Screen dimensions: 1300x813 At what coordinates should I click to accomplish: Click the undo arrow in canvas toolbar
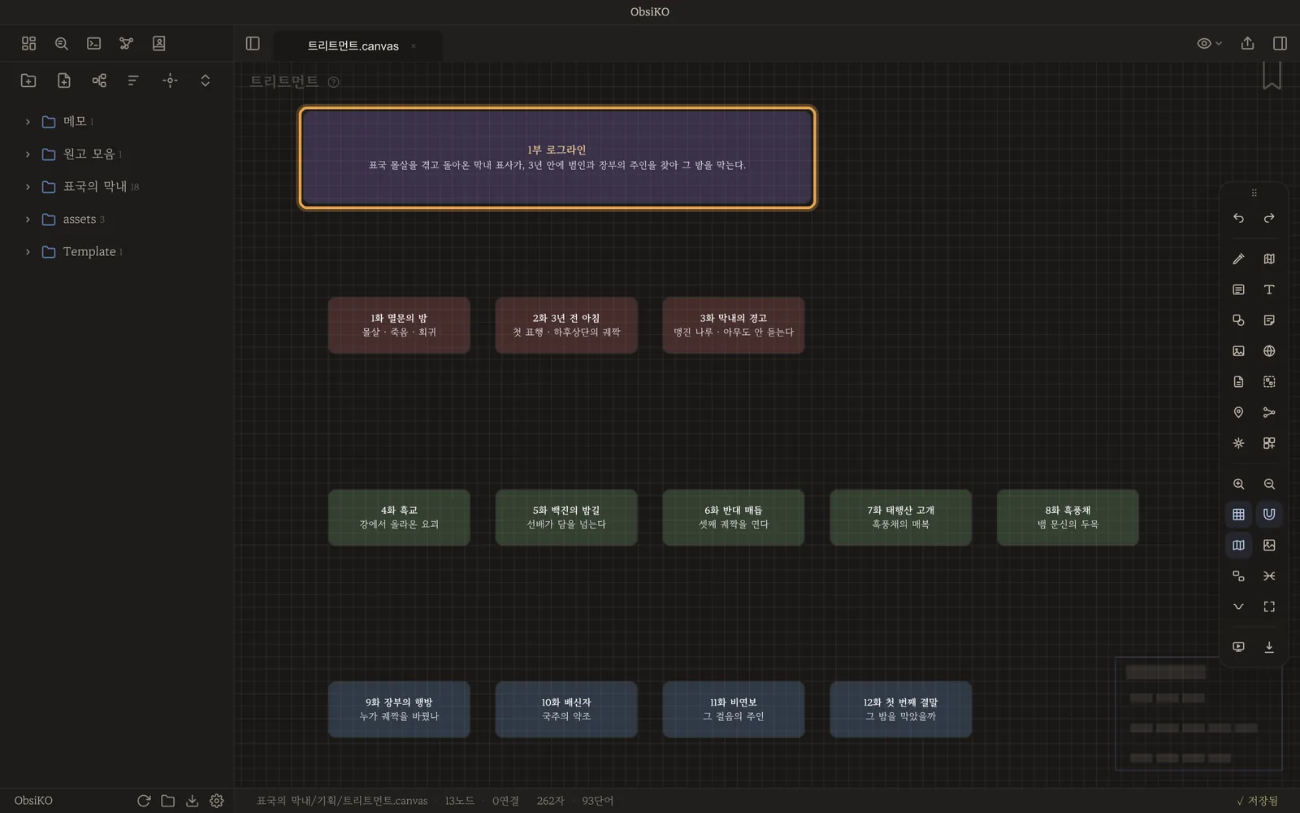pos(1238,218)
